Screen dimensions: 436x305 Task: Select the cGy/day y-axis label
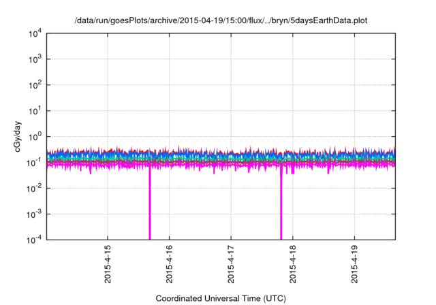click(x=18, y=136)
